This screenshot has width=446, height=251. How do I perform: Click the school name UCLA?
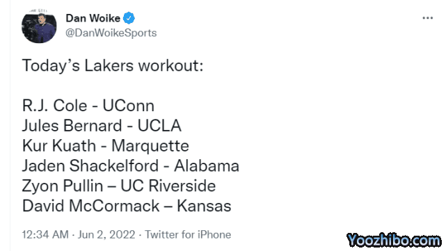pyautogui.click(x=159, y=126)
